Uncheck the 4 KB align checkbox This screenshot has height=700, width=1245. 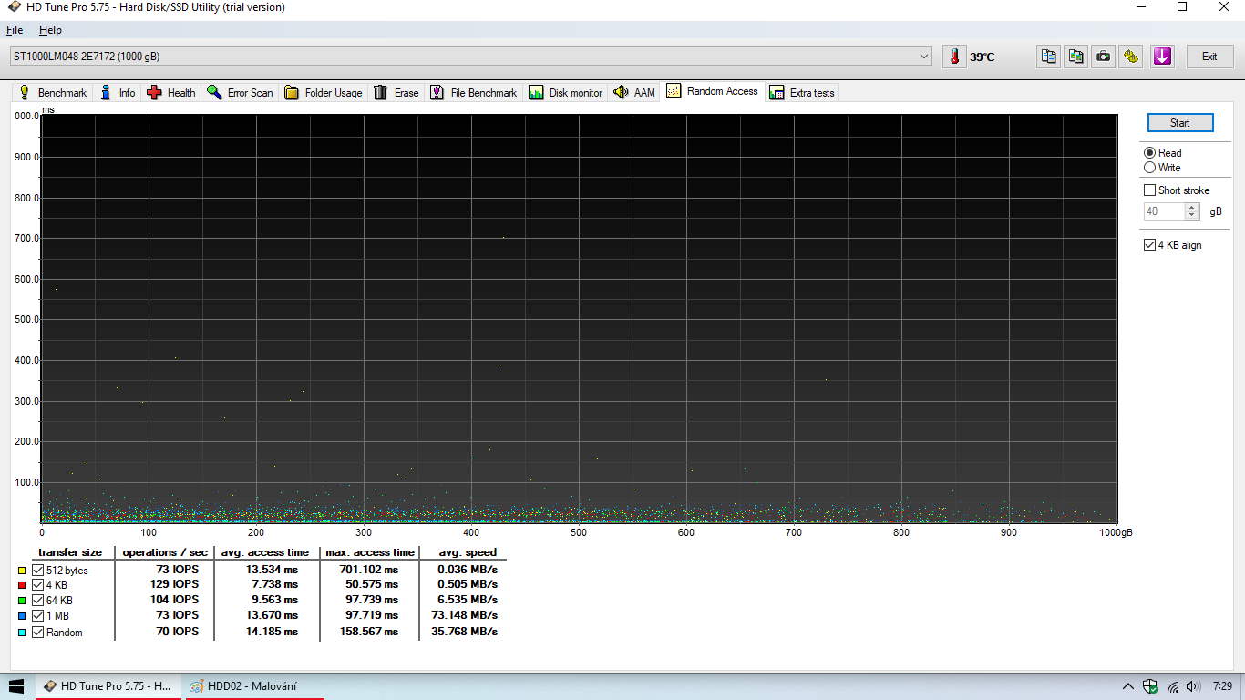click(1150, 245)
